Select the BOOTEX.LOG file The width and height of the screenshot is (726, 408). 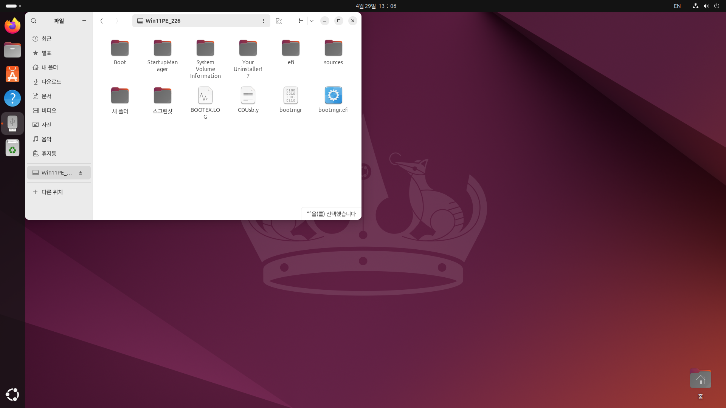coord(205,96)
